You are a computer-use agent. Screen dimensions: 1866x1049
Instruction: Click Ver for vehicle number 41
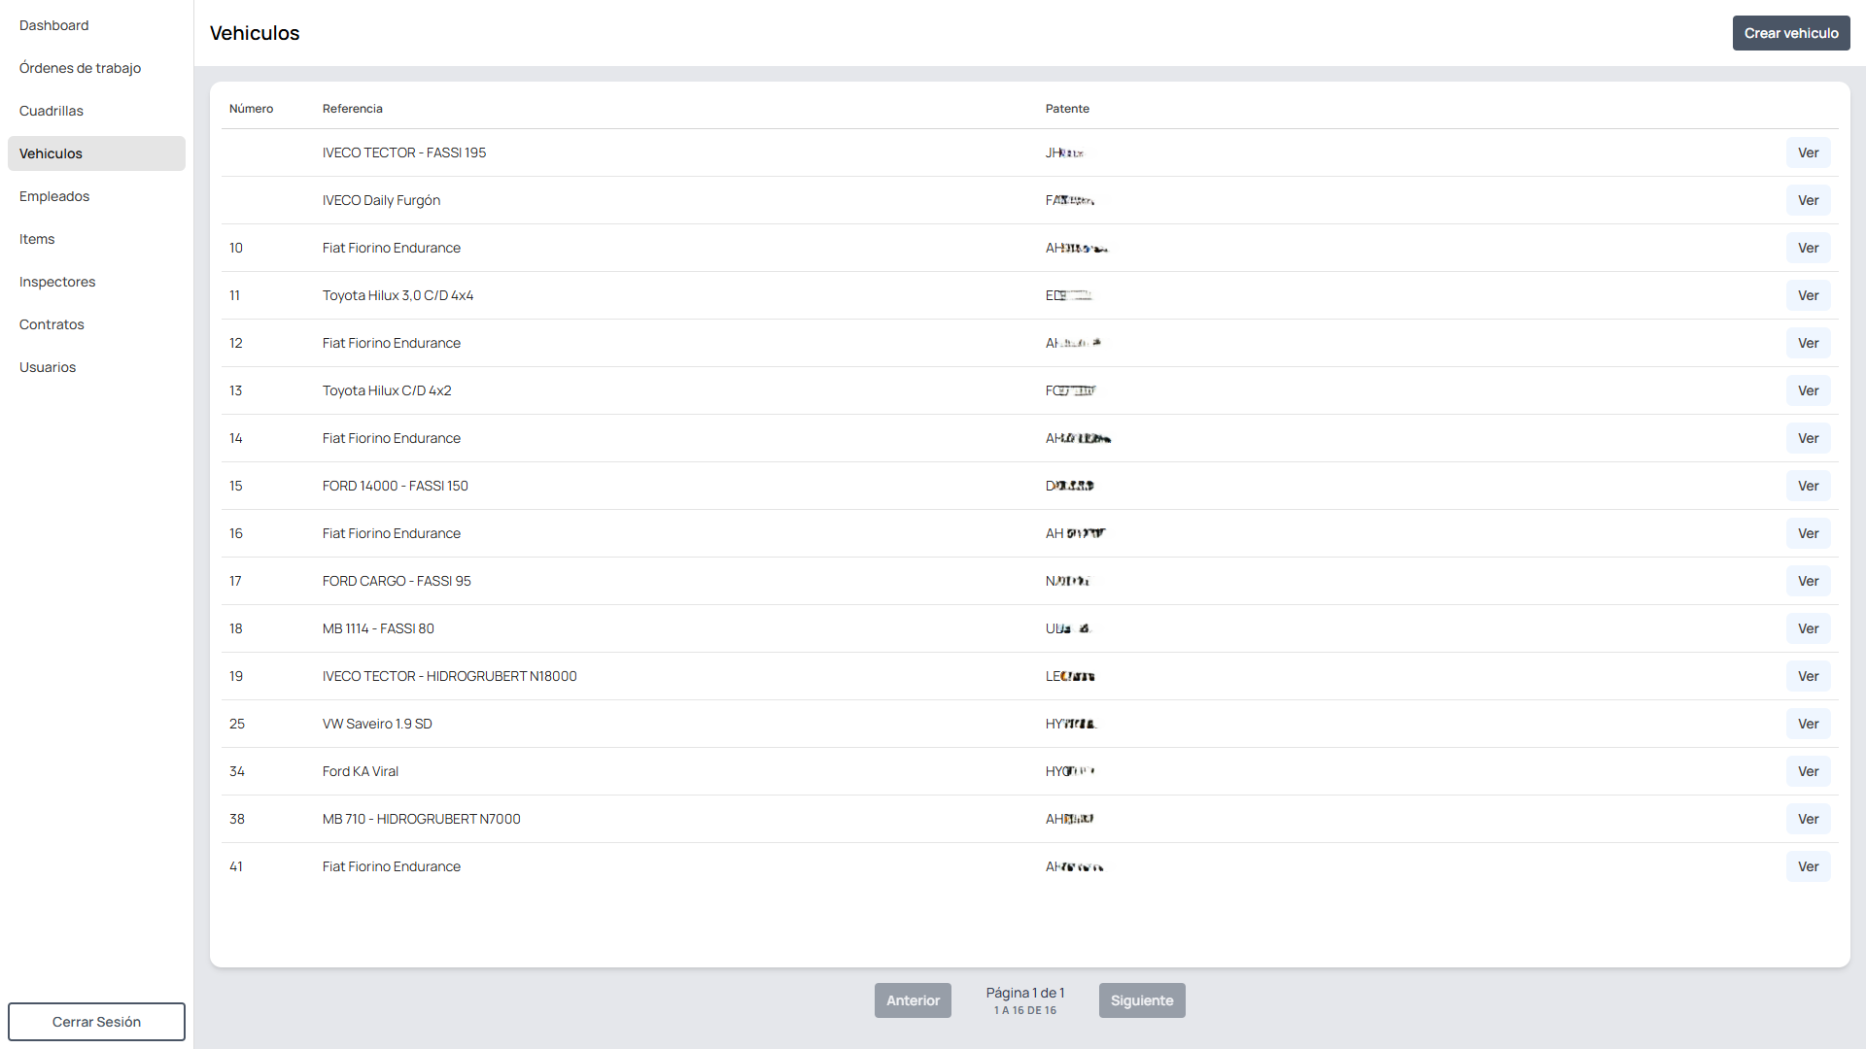1808,866
